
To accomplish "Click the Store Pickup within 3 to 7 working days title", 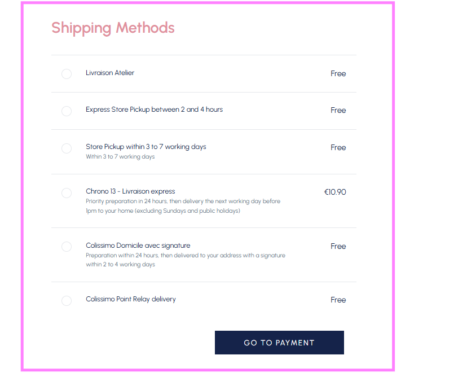I will point(146,147).
